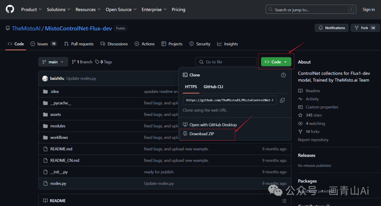381x206 pixels.
Task: Toggle the green Code dropdown button
Action: (276, 62)
